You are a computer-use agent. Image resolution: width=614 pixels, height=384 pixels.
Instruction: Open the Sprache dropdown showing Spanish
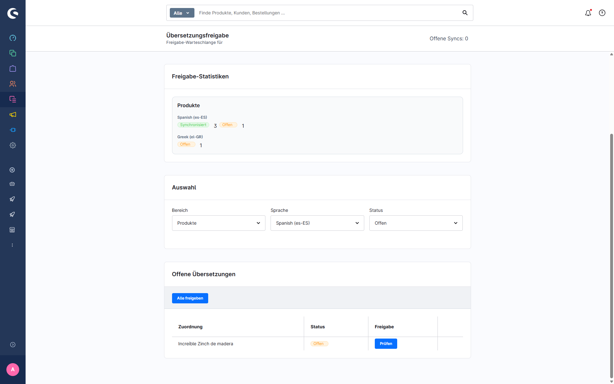[x=317, y=223]
